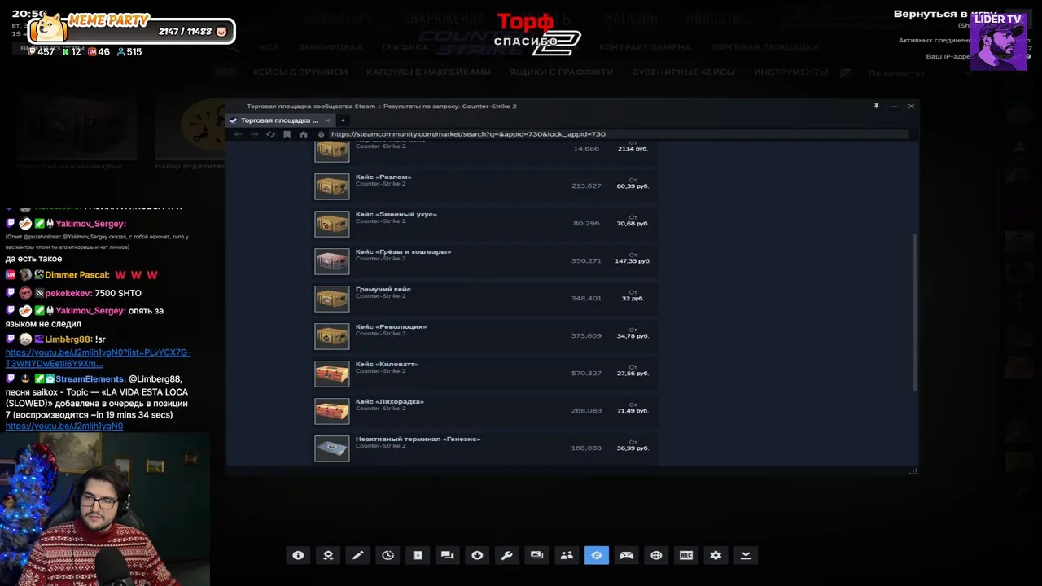The image size is (1042, 586).
Task: Click the 570,327 quantity value
Action: 586,373
